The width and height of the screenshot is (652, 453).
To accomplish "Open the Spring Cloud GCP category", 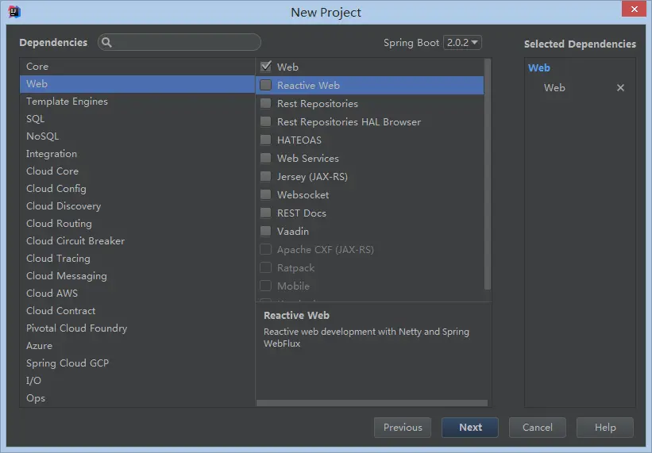I will click(137, 363).
